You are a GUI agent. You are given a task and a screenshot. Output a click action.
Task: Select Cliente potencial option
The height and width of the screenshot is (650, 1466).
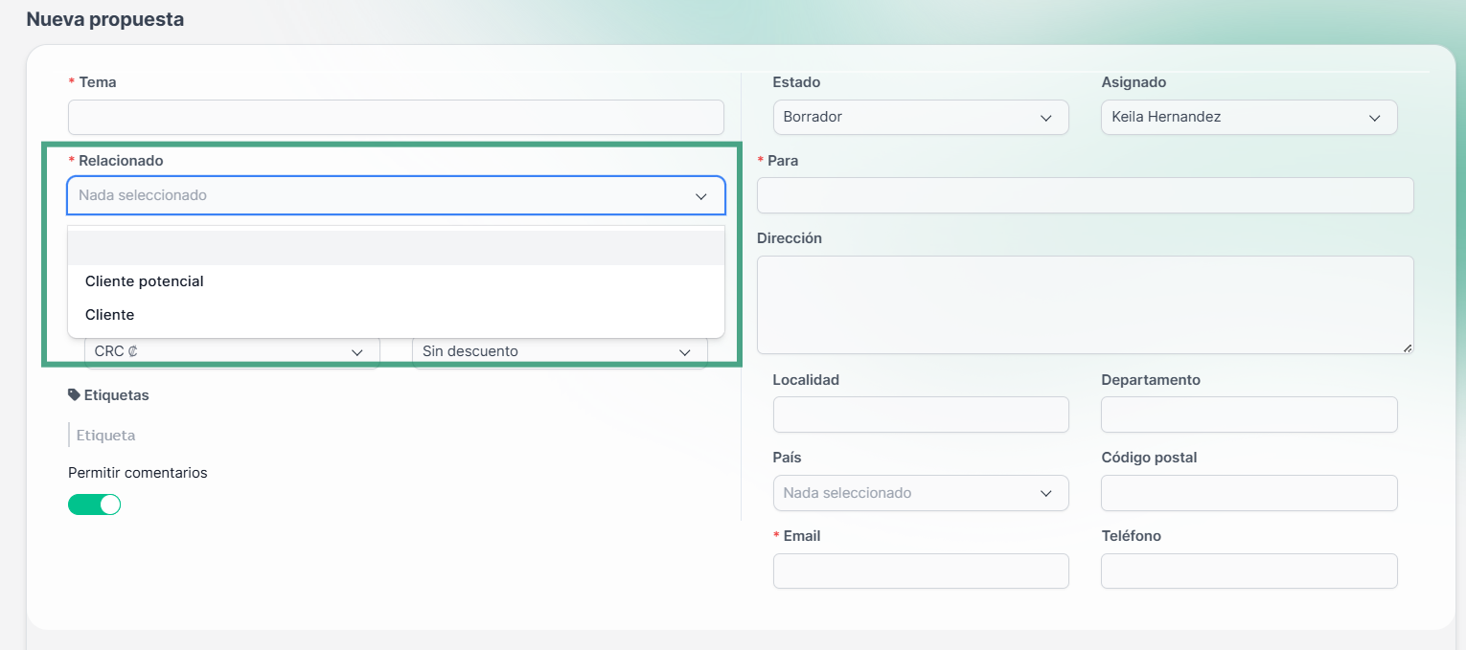[x=145, y=281]
